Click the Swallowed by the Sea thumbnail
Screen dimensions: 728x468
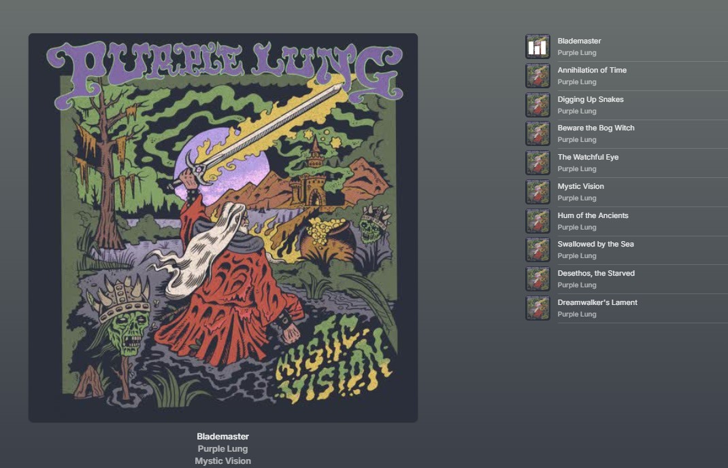pyautogui.click(x=537, y=250)
